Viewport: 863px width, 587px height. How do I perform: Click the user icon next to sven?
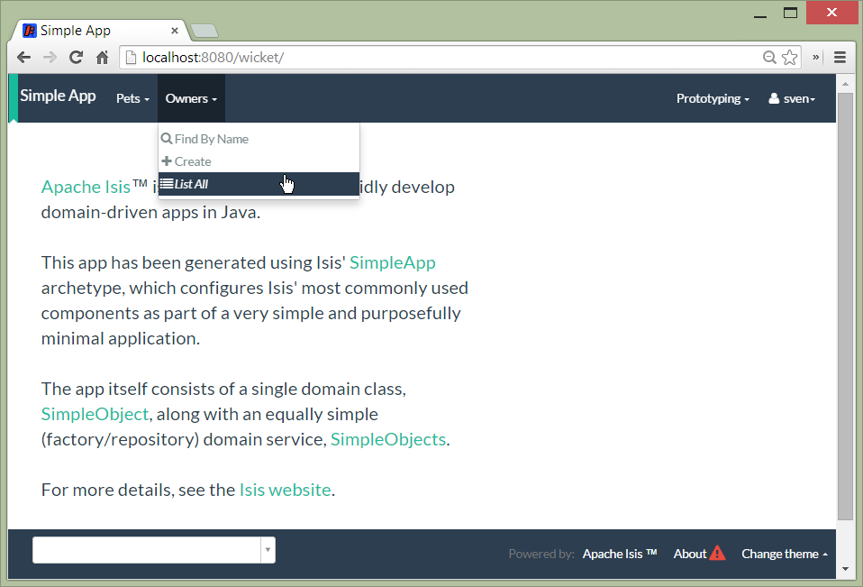[x=774, y=98]
